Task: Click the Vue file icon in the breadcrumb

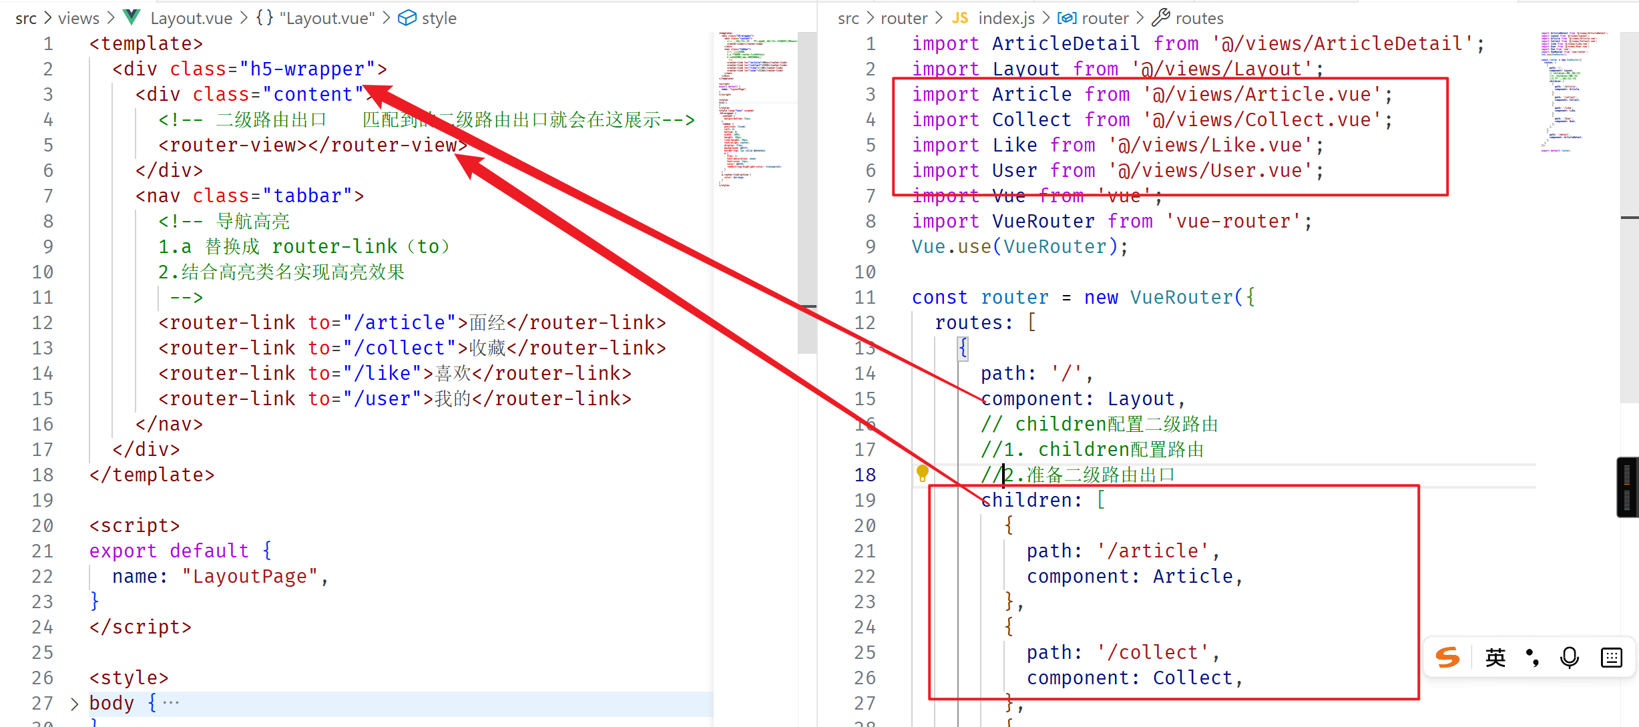Action: (132, 17)
